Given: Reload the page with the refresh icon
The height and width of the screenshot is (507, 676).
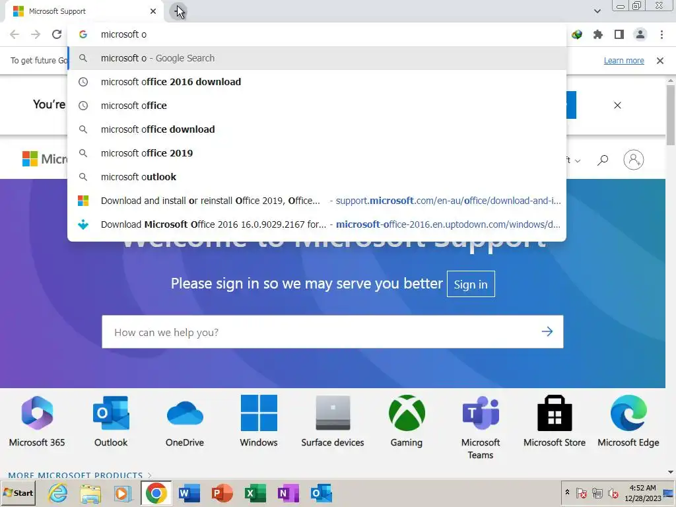Looking at the screenshot, I should (57, 34).
